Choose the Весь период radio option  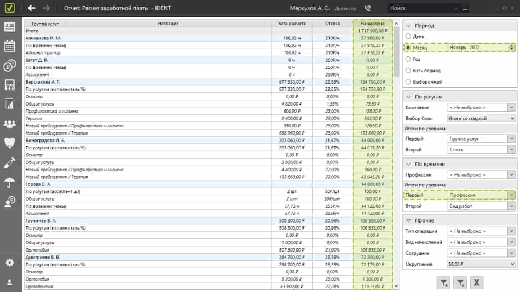408,71
